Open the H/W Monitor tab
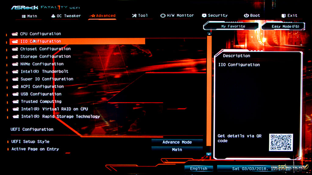The height and width of the screenshot is (175, 312). [177, 15]
